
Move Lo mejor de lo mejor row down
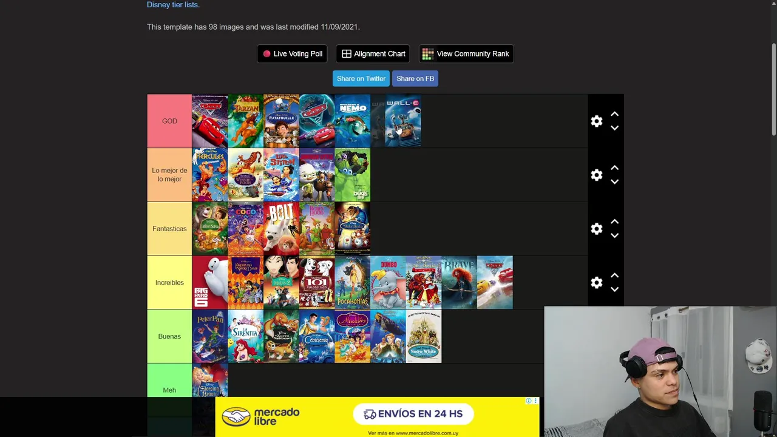[614, 181]
